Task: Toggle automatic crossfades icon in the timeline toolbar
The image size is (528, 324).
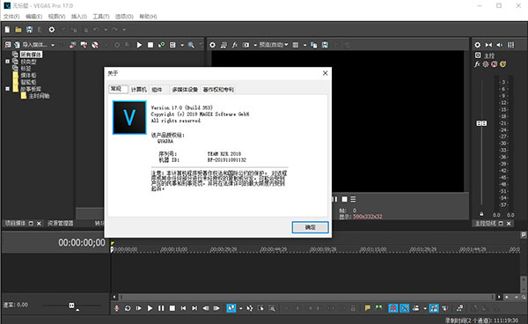Action: (405, 308)
